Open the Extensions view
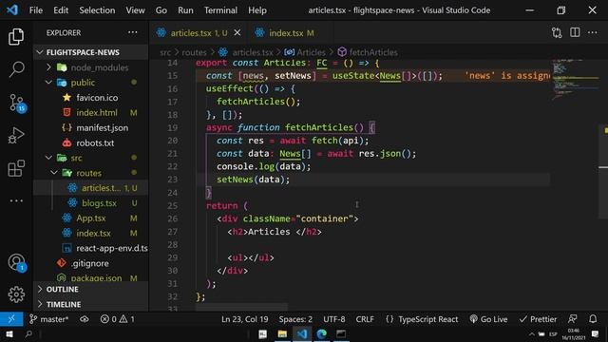The height and width of the screenshot is (342, 608). coord(16,168)
